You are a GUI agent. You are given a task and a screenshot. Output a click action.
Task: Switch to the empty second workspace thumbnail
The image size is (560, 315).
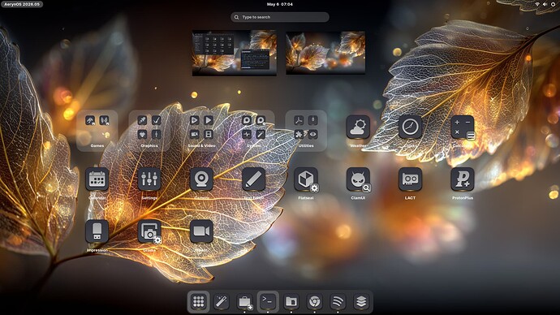(x=325, y=53)
